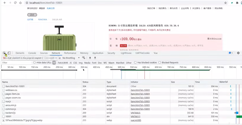This screenshot has height=125, width=242.
Task: Open the Performance tab
Action: [70, 53]
